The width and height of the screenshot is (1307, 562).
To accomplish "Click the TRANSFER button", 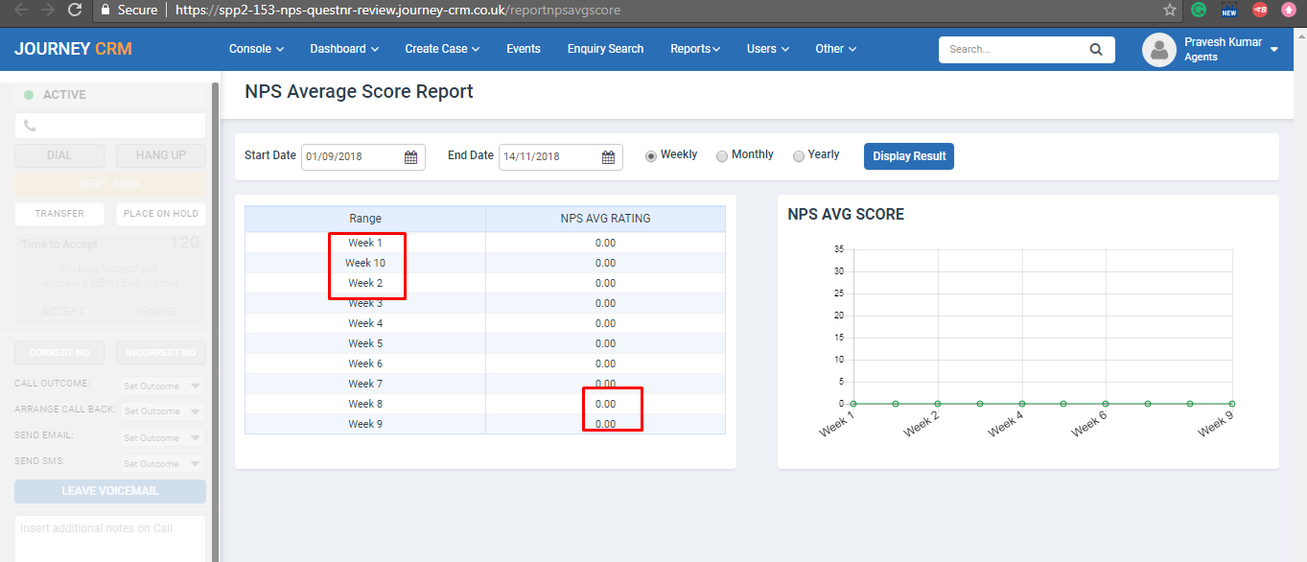I will 59,214.
